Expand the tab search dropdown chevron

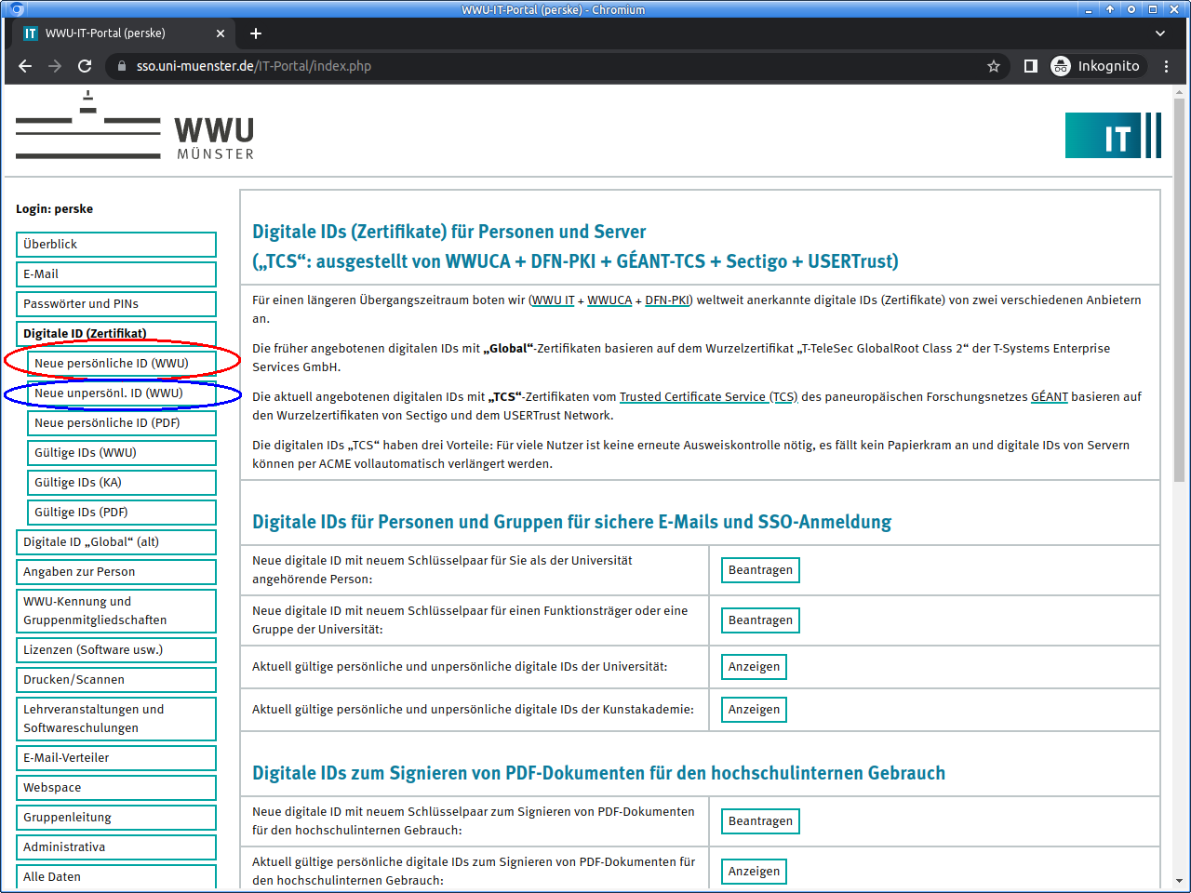(1160, 33)
